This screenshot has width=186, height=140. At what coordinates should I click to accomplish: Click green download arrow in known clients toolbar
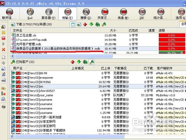(x=79, y=62)
